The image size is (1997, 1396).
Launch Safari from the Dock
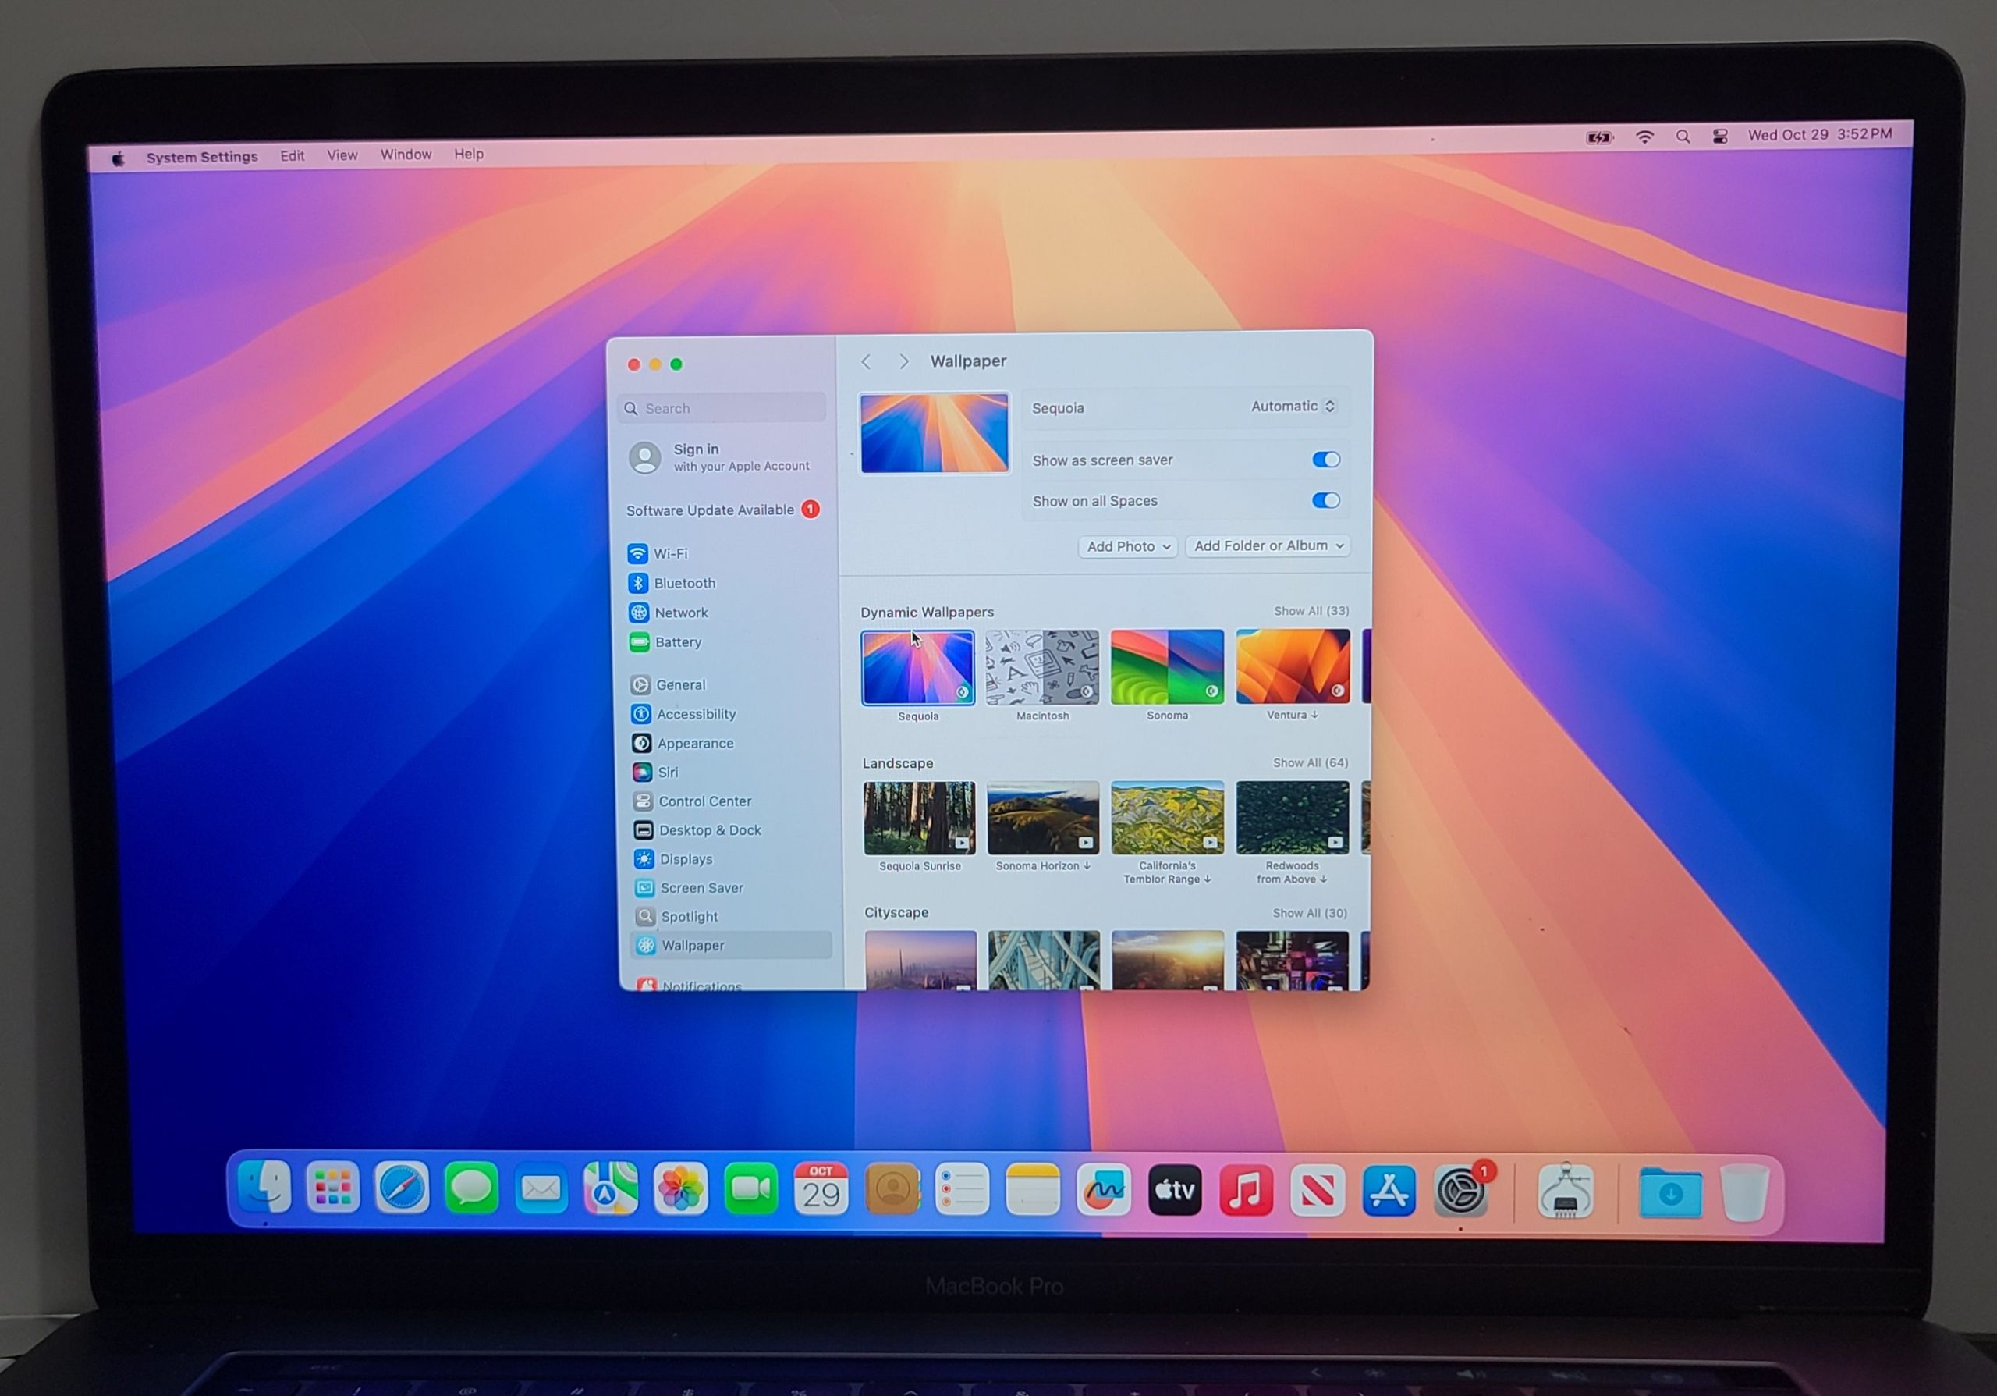click(x=402, y=1187)
